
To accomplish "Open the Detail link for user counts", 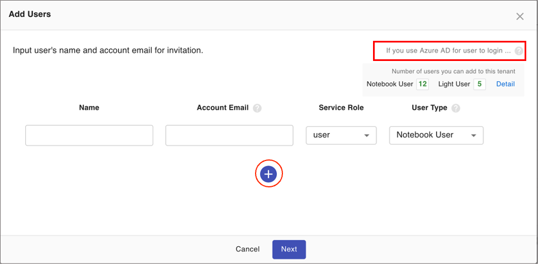I will pyautogui.click(x=506, y=84).
